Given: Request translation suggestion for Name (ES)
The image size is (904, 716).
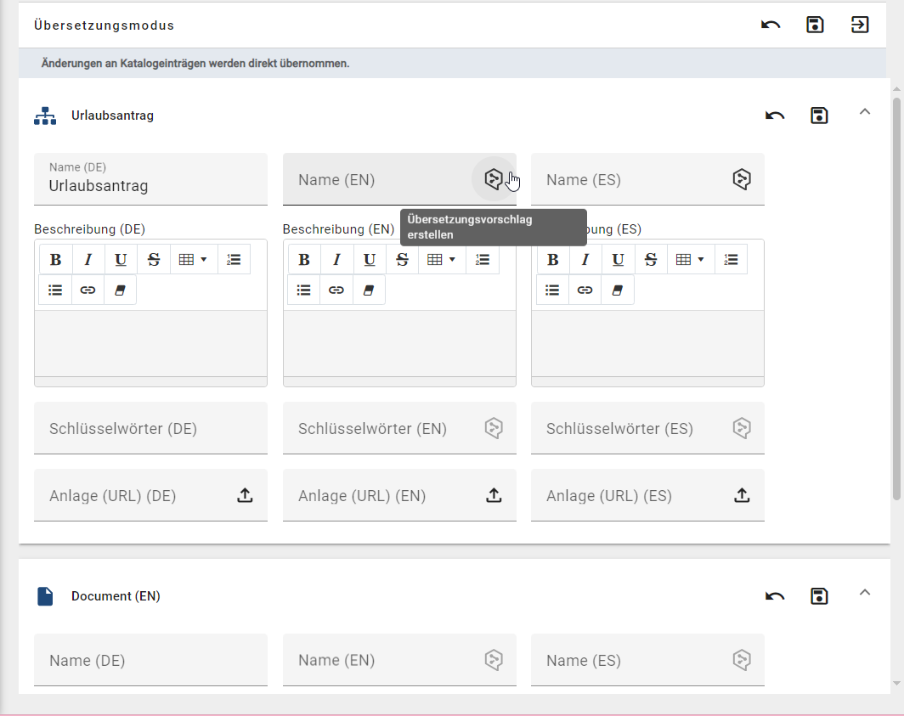Looking at the screenshot, I should 741,178.
